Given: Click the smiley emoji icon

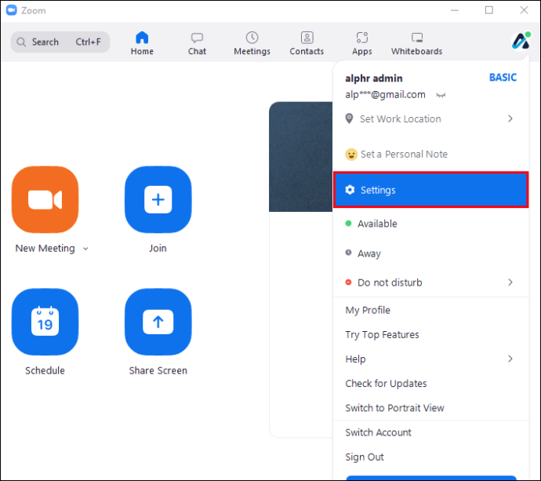Looking at the screenshot, I should pyautogui.click(x=351, y=155).
